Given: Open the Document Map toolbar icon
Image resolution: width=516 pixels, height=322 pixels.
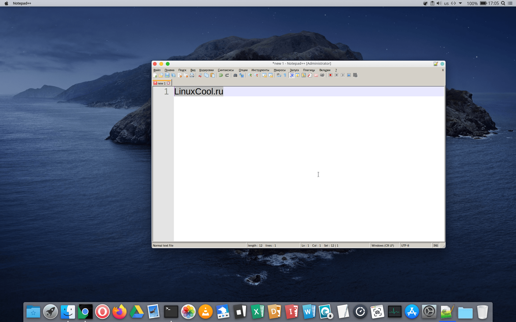Looking at the screenshot, I should tap(304, 75).
